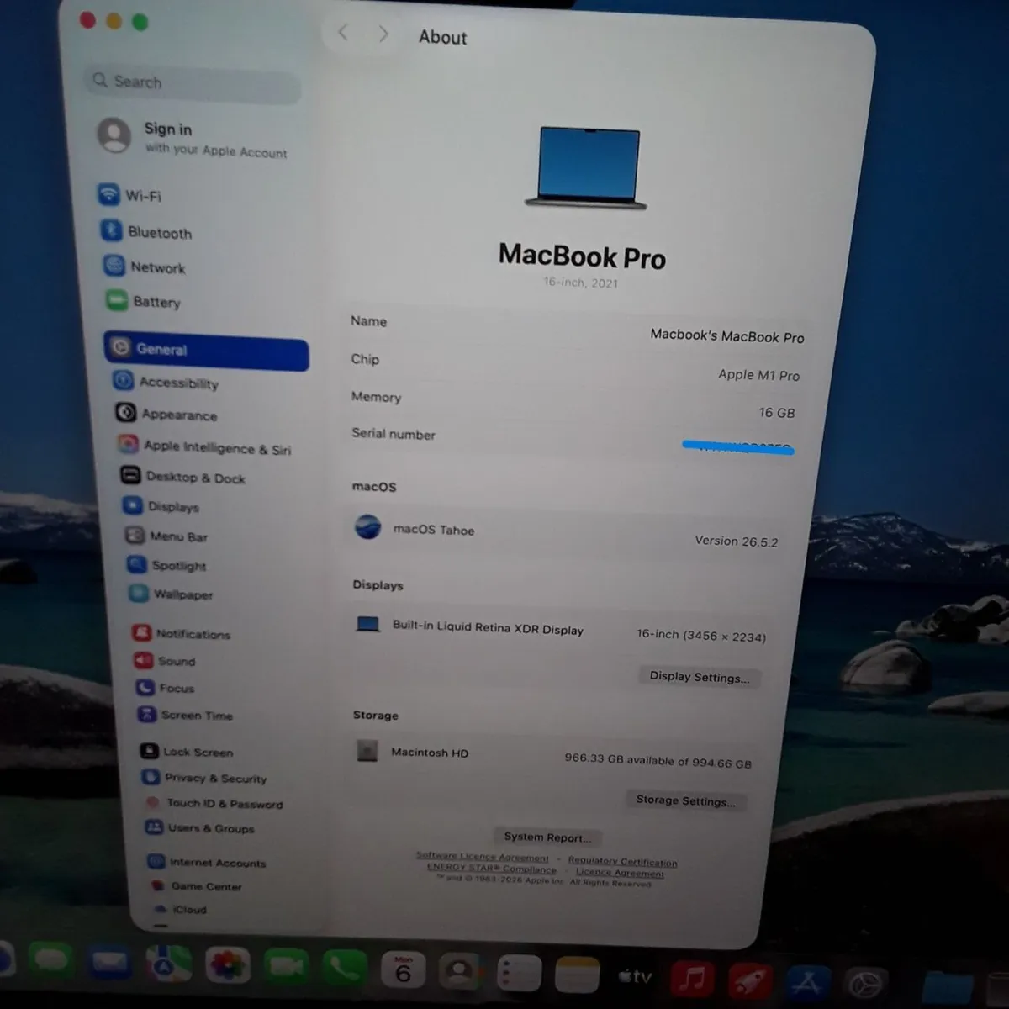This screenshot has height=1009, width=1009.
Task: Launch FaceTime from the Dock
Action: tap(286, 969)
